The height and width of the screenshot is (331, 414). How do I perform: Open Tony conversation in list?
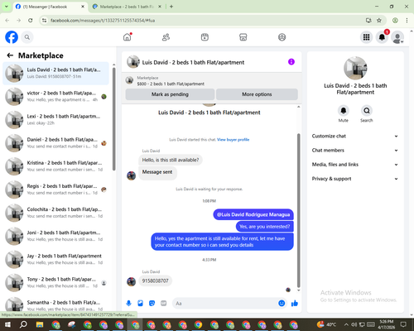point(56,282)
